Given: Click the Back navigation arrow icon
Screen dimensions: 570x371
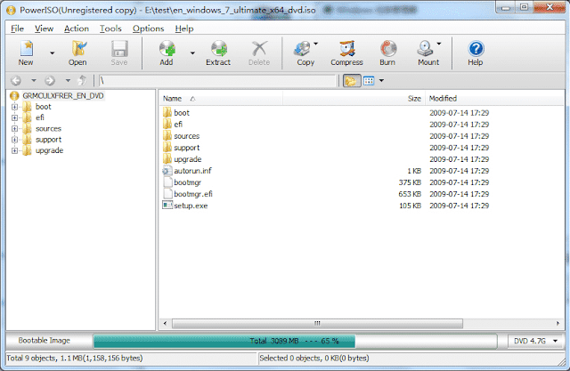Looking at the screenshot, I should [x=16, y=80].
